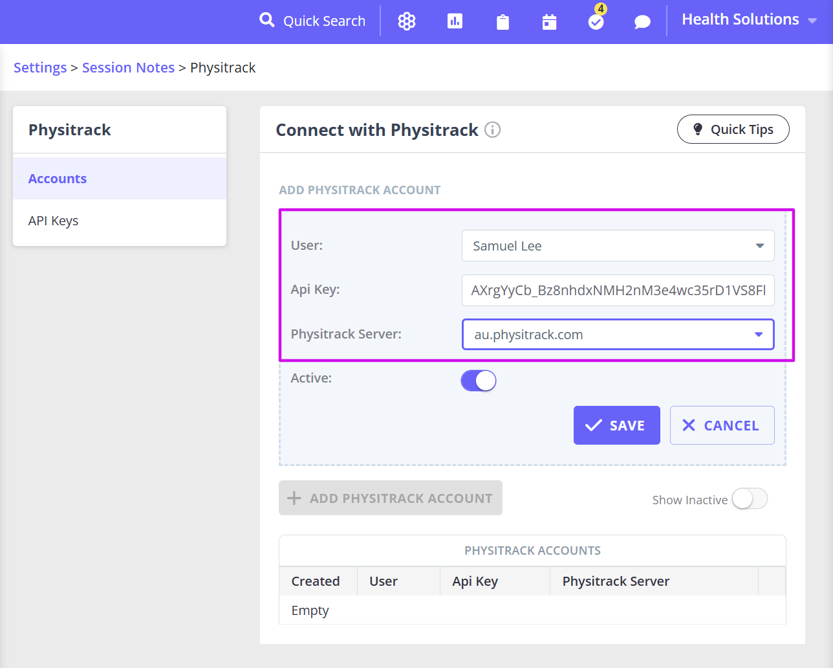Expand the User dropdown showing Samuel Lee
The image size is (833, 668).
(x=618, y=246)
